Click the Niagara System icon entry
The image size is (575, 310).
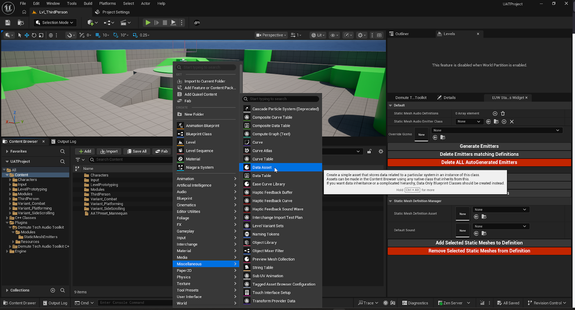[x=180, y=167]
